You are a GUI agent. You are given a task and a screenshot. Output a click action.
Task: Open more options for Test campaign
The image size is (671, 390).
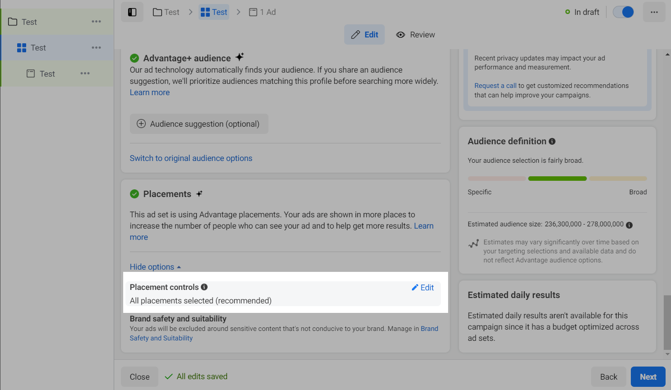coord(96,22)
